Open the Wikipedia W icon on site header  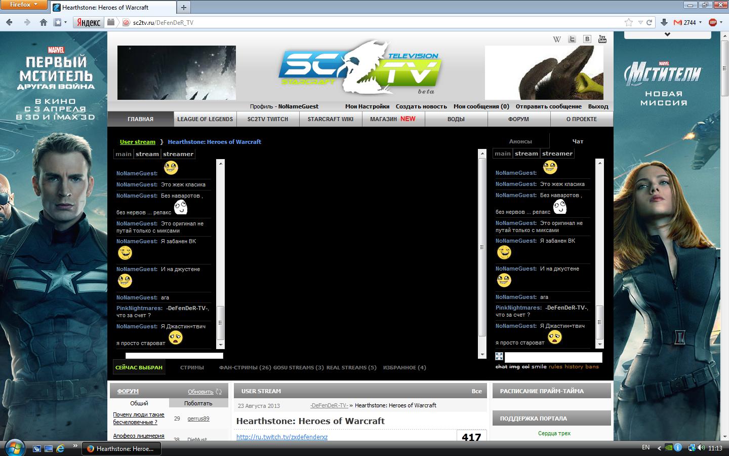[557, 39]
